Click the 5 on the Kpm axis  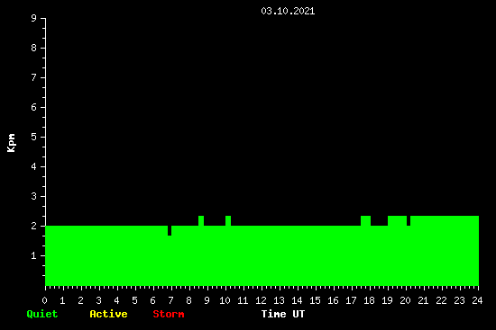pyautogui.click(x=34, y=137)
